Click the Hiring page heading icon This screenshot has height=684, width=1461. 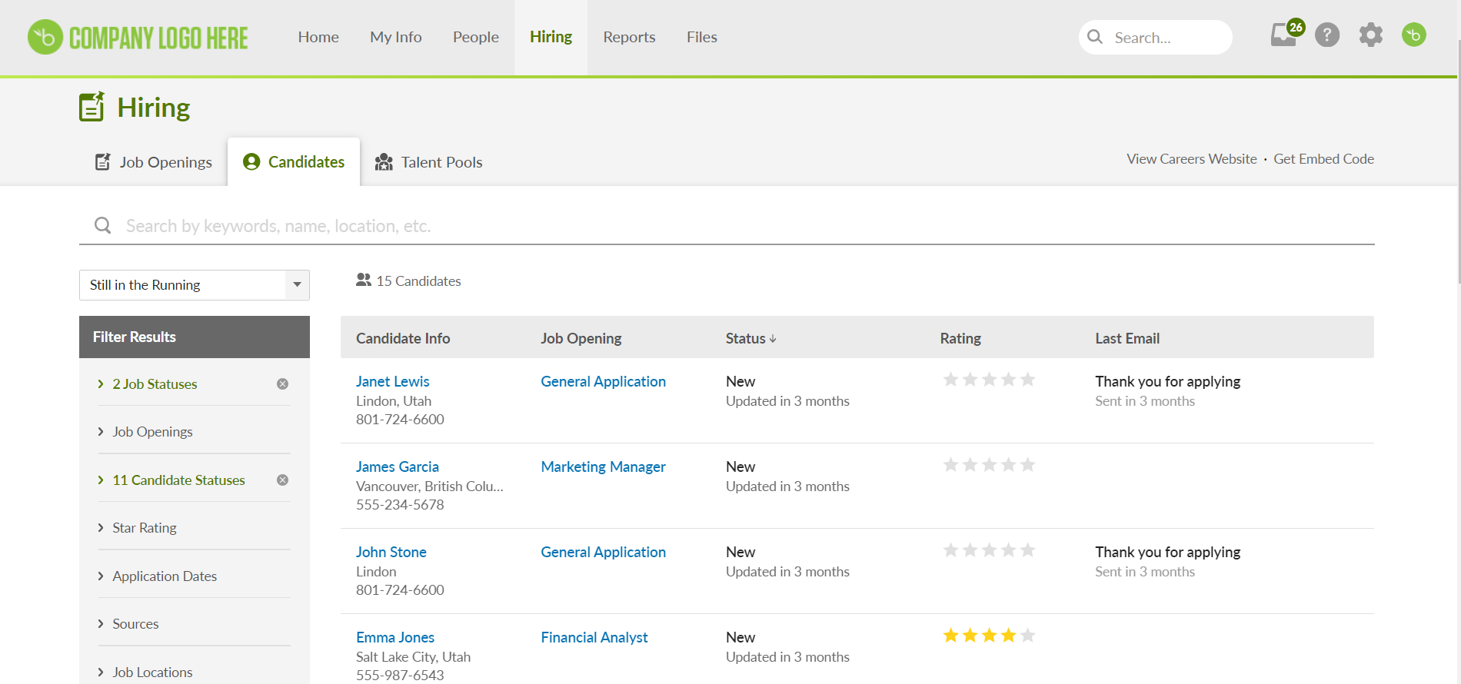92,107
